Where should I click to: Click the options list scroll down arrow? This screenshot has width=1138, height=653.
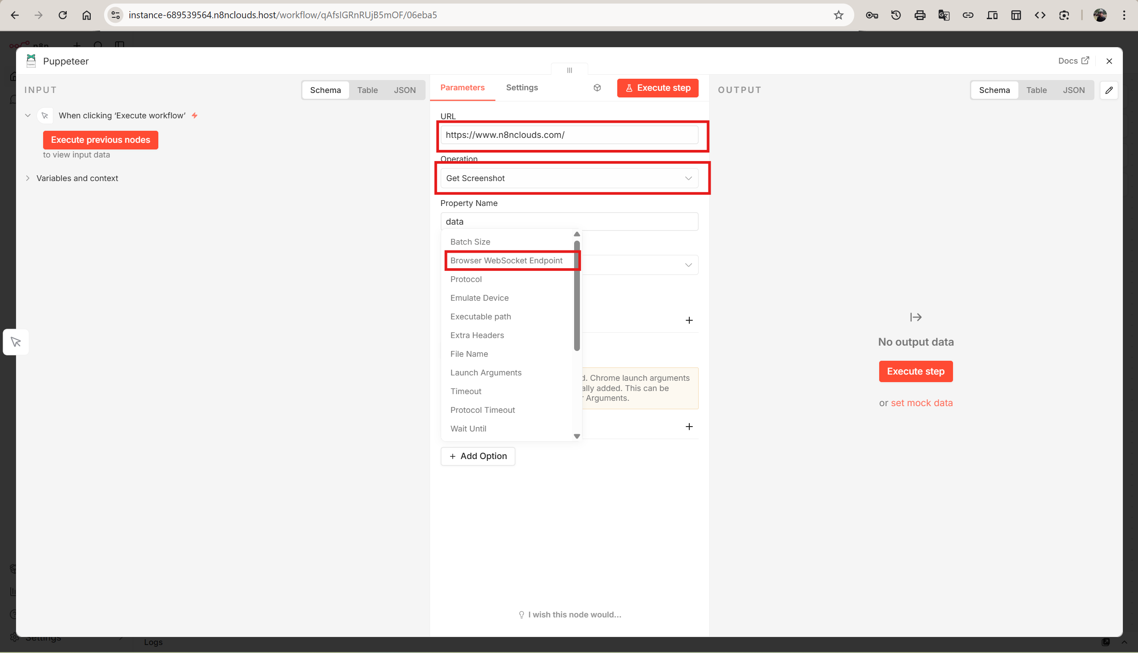click(x=577, y=436)
